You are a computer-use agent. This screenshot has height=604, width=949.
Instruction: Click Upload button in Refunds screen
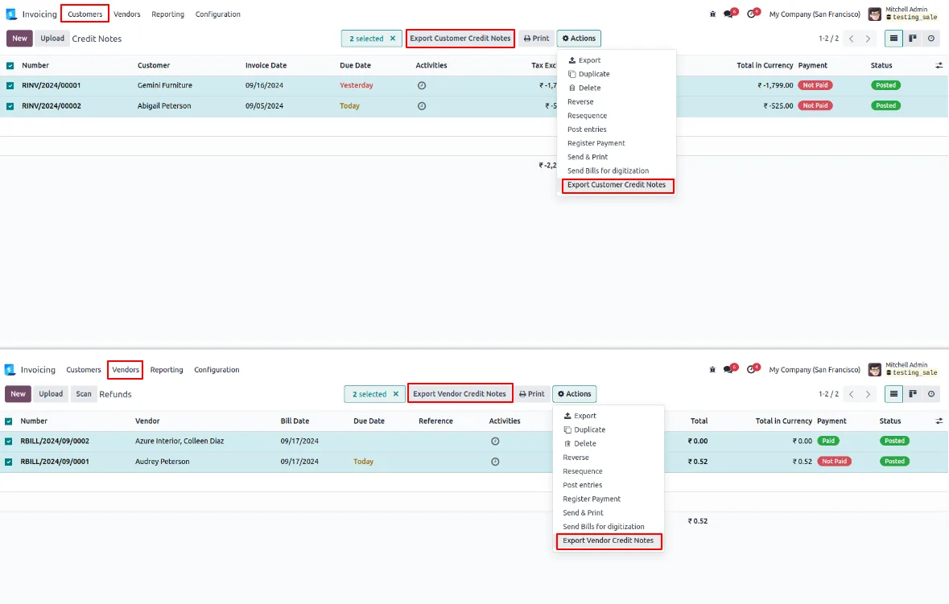tap(51, 393)
